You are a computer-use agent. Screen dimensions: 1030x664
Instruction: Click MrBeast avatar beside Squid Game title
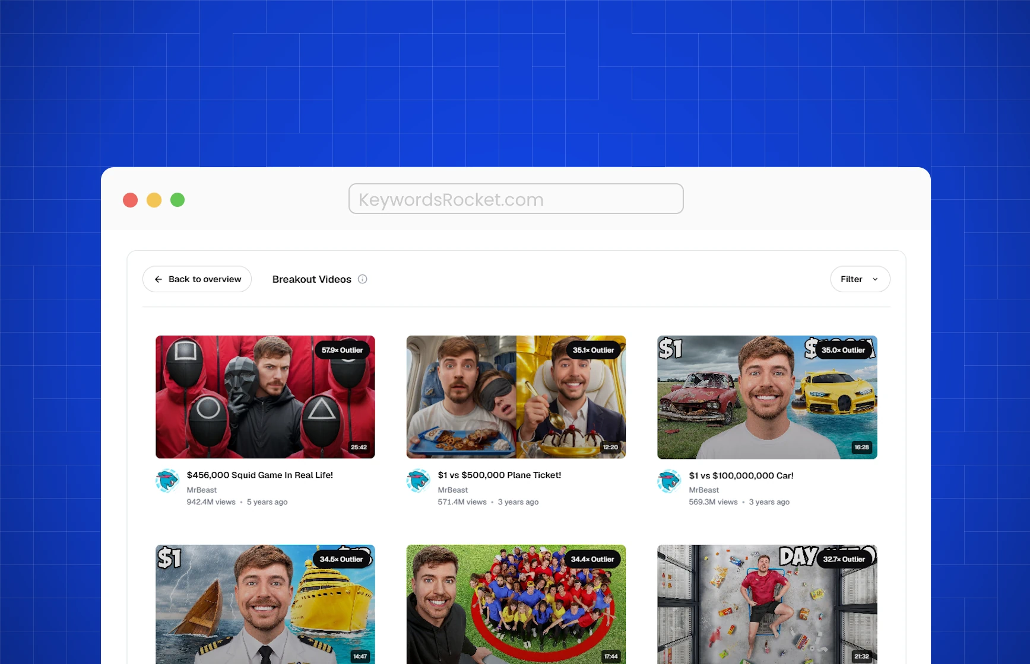coord(167,481)
